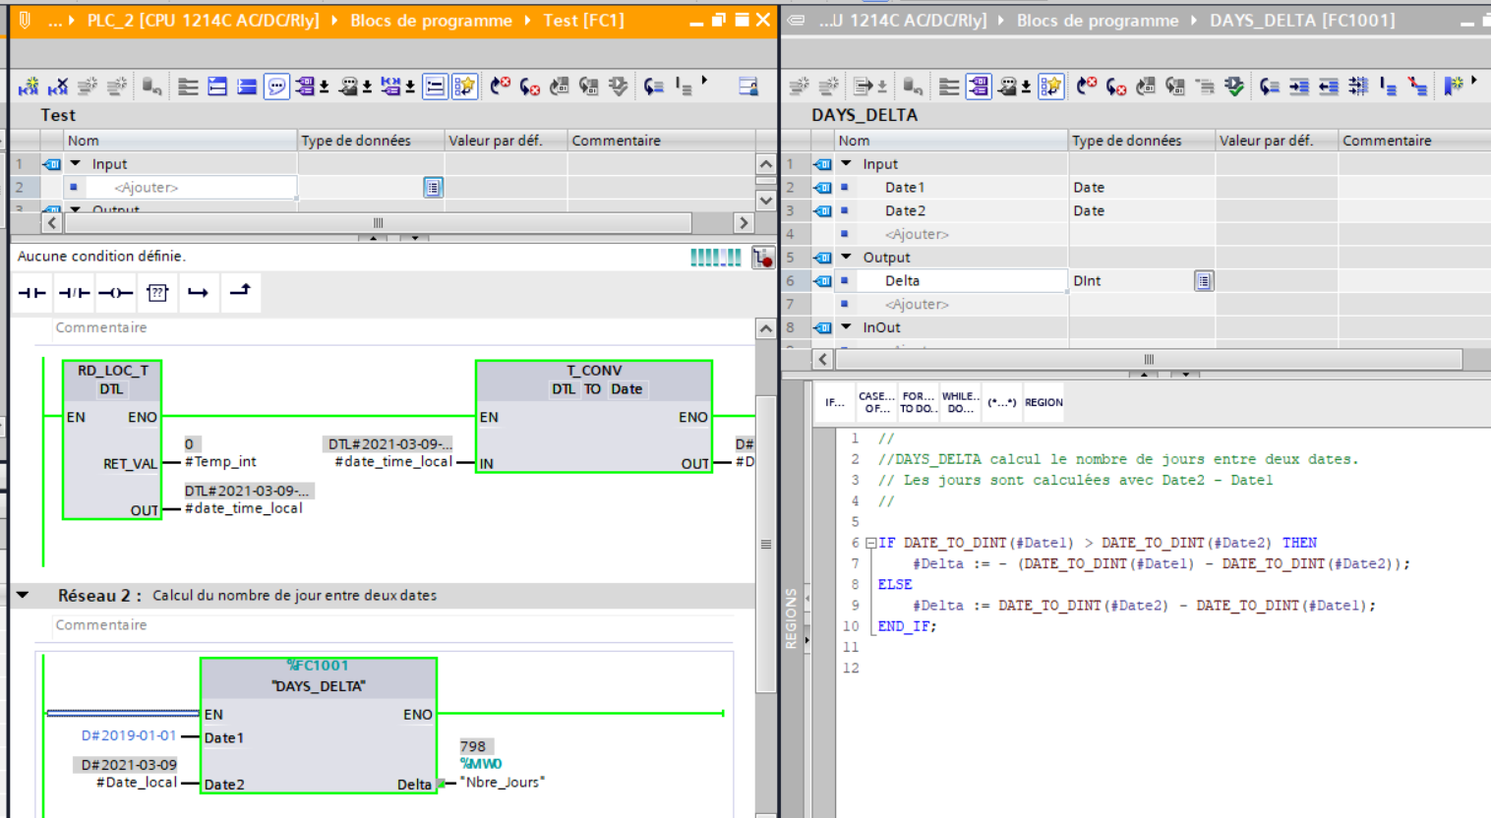Click the open branch icon
The height and width of the screenshot is (818, 1491).
pyautogui.click(x=198, y=293)
